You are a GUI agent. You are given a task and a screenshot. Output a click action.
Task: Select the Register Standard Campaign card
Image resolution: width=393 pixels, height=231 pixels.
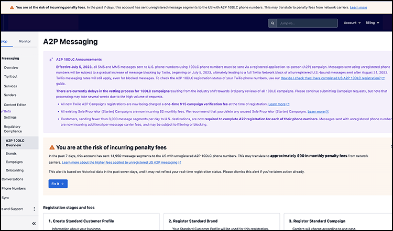pos(338,222)
